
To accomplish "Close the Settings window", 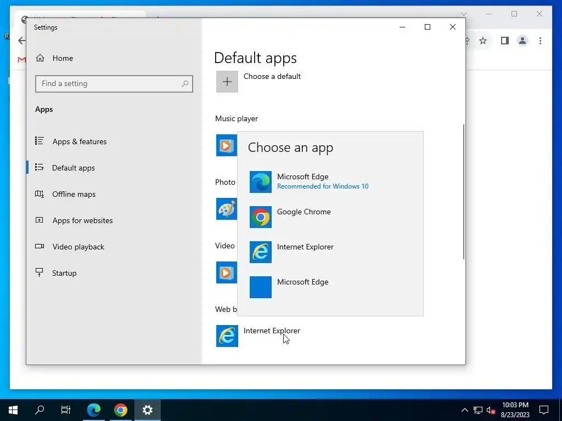I will [x=453, y=27].
